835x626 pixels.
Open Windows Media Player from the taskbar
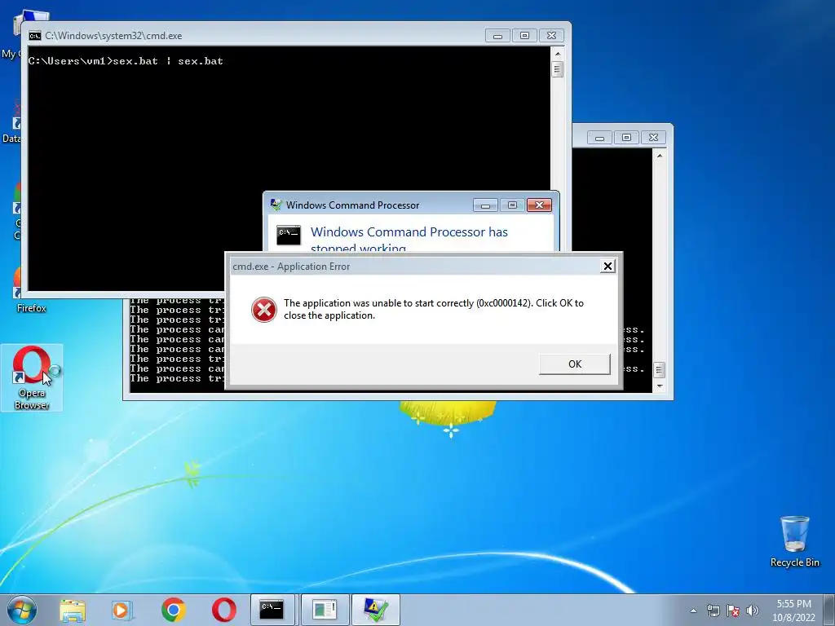(x=122, y=610)
